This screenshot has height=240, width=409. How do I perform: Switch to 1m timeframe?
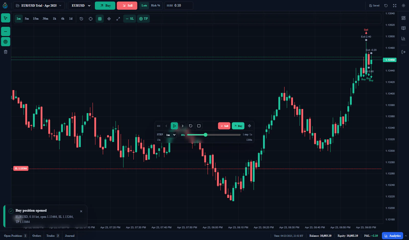(x=19, y=19)
